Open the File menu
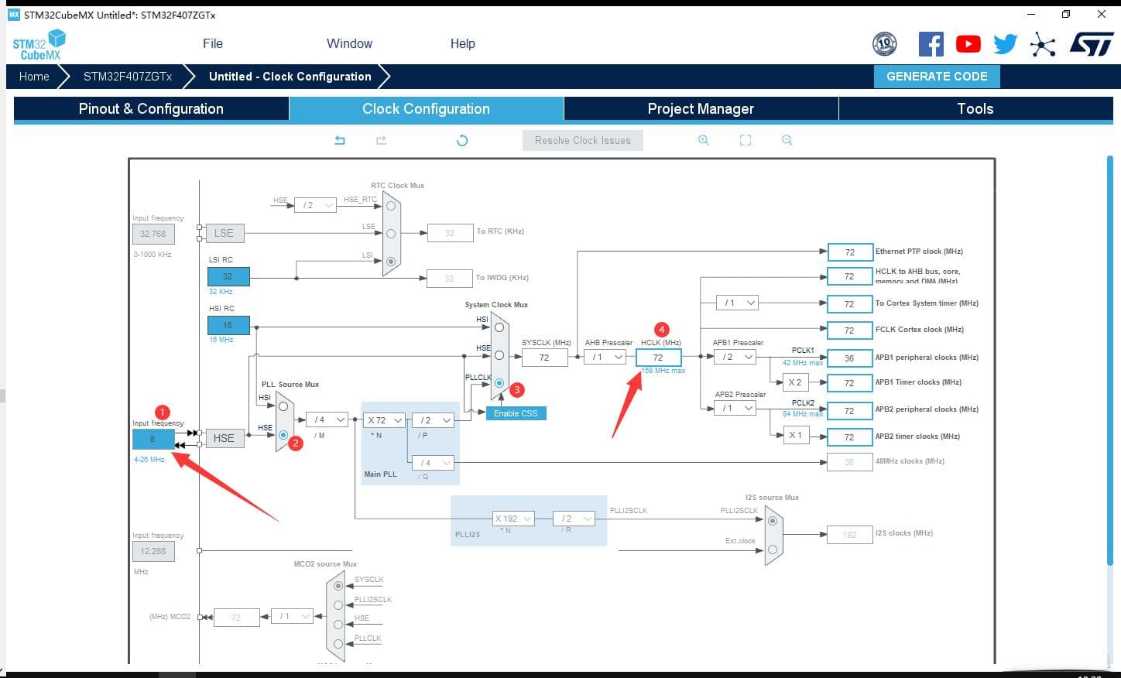Screen dimensions: 1121x678 (x=213, y=44)
